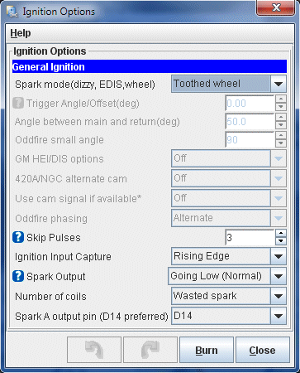
Task: Click the Close button
Action: pyautogui.click(x=263, y=350)
